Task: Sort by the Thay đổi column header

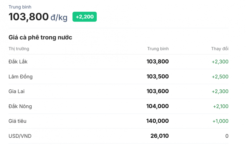Action: pos(220,49)
